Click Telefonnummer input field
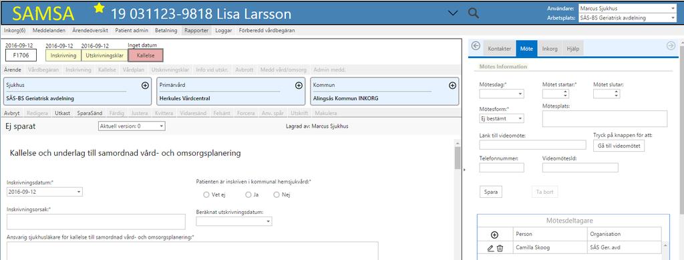Screen dimensions: 684x260 coord(502,168)
